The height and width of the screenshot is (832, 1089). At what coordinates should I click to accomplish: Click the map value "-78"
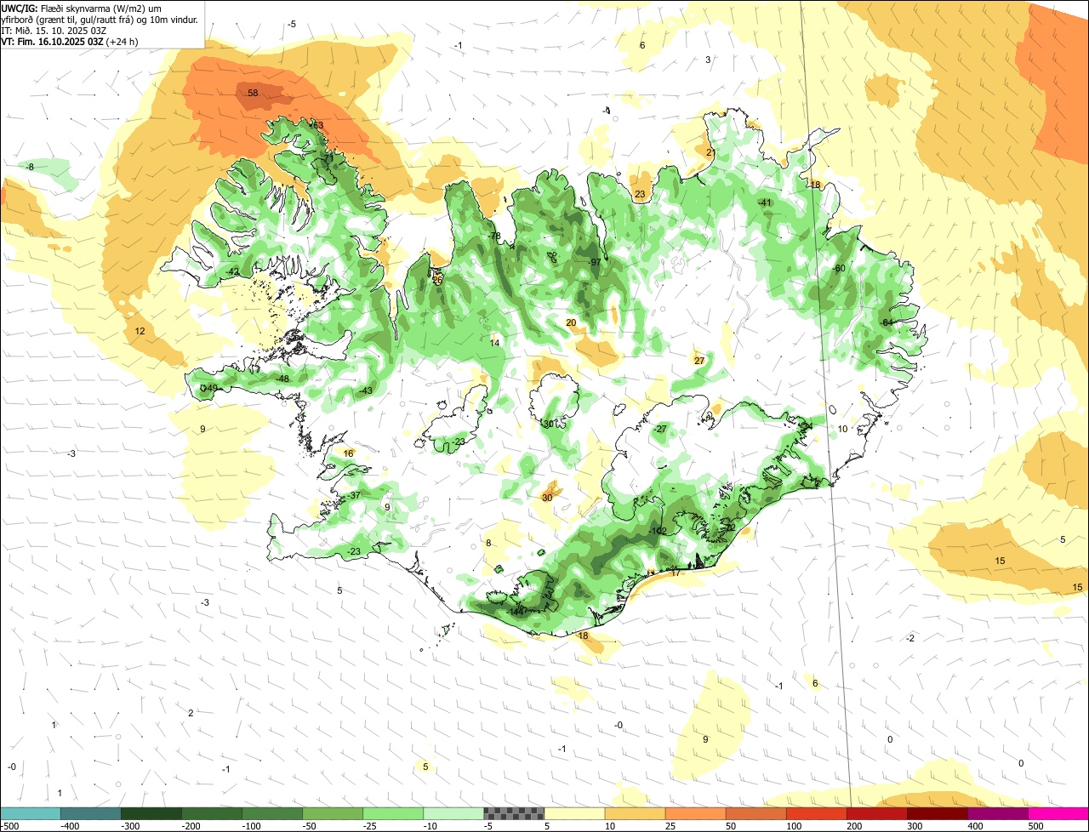[494, 236]
